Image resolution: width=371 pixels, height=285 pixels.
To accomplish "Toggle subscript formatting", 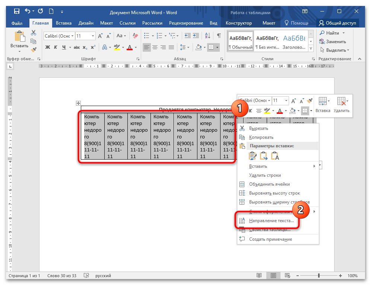I will click(x=85, y=47).
